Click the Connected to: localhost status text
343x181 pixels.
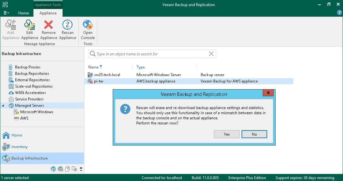coord(162,178)
